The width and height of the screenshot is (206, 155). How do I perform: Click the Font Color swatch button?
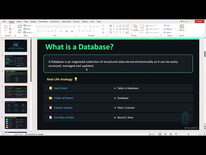[x=72, y=31]
